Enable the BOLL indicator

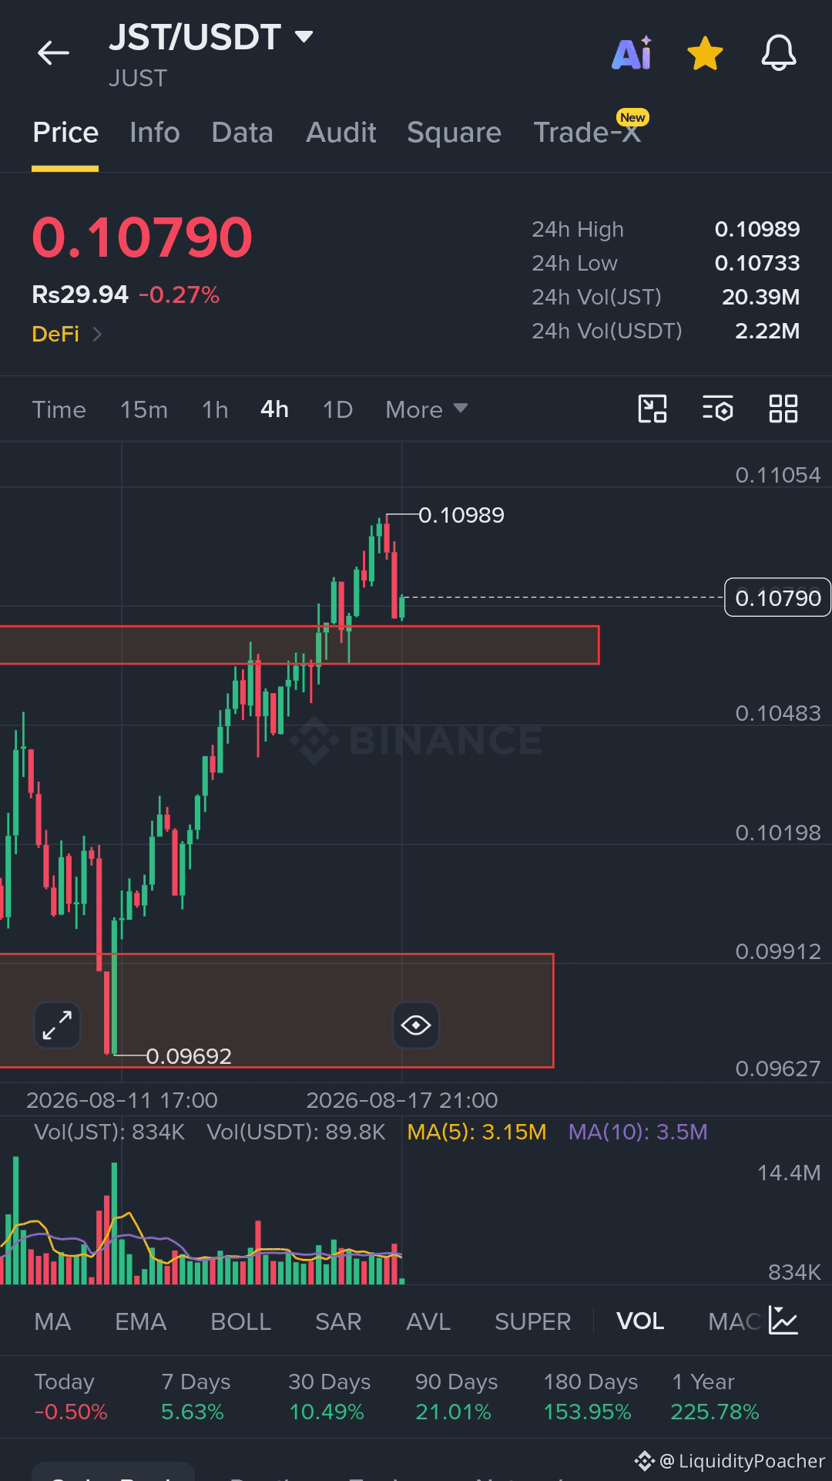click(240, 1321)
